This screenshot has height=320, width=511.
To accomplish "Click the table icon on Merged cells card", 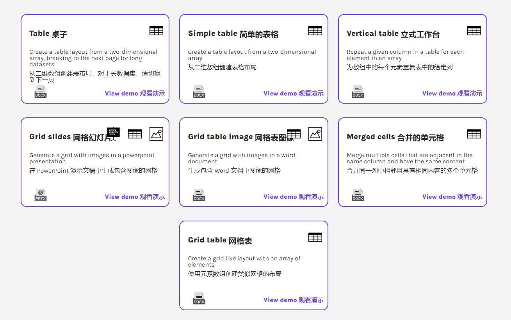I will pos(474,134).
